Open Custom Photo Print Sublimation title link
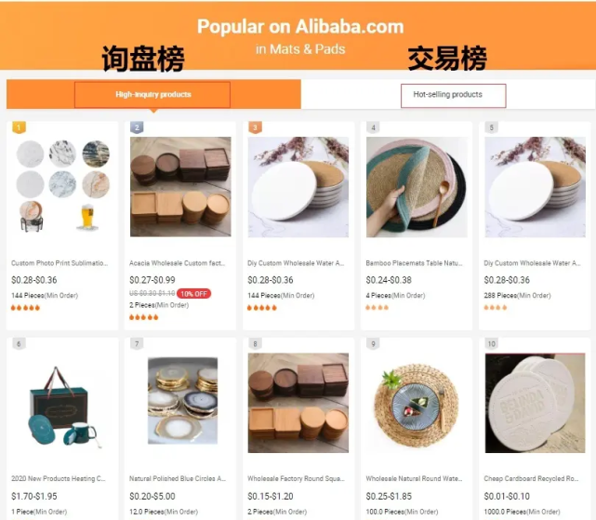The image size is (596, 520). coord(60,263)
